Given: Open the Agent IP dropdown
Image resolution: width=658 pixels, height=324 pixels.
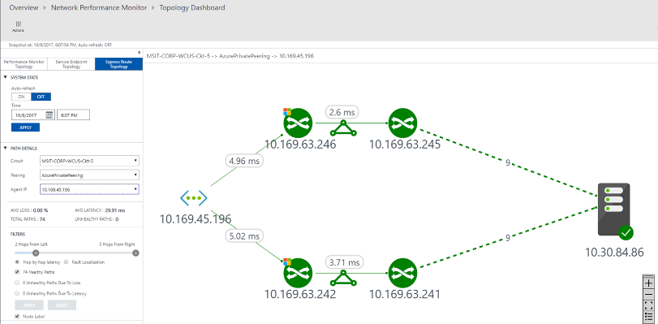Looking at the screenshot, I should point(89,189).
